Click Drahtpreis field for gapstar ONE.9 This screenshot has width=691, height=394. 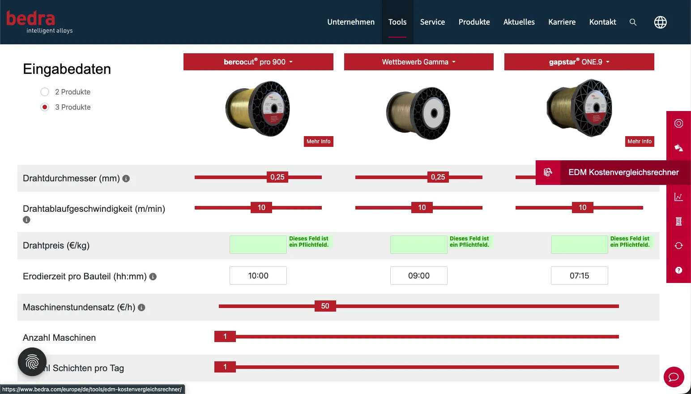click(580, 245)
